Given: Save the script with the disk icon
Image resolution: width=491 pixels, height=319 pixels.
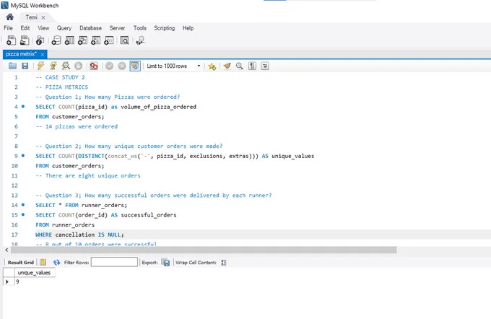Looking at the screenshot, I should point(25,66).
